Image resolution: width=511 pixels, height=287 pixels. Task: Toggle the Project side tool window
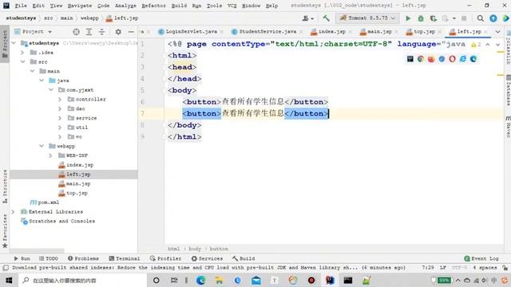click(5, 44)
